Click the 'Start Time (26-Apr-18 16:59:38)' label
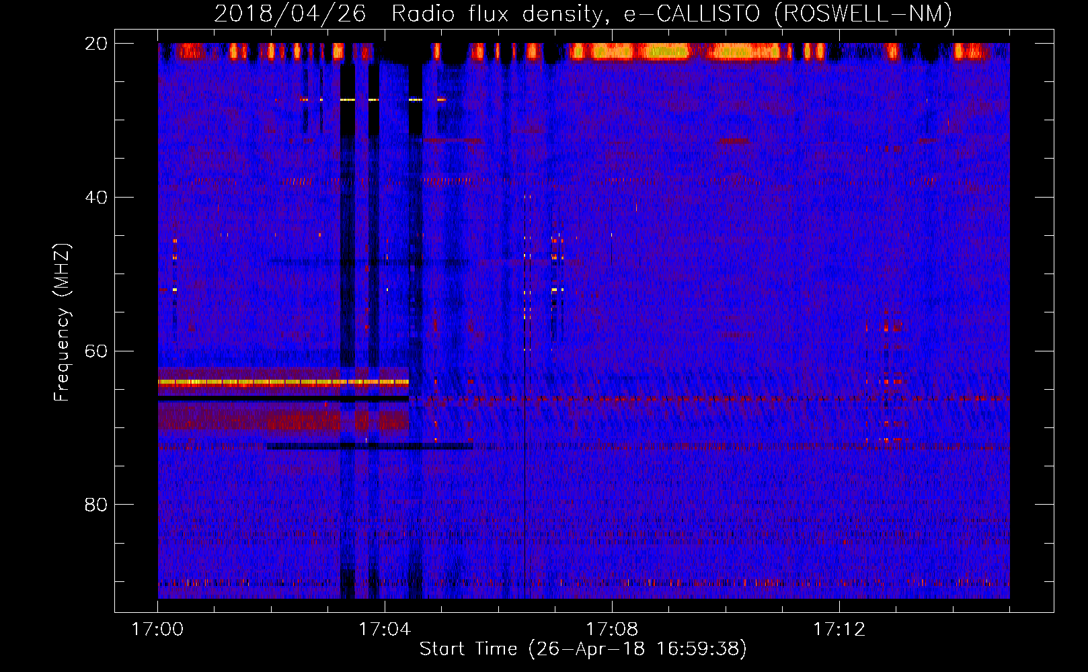The width and height of the screenshot is (1088, 672). click(583, 649)
